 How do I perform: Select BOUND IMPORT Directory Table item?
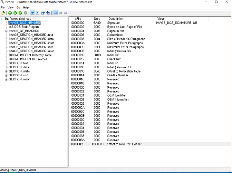pyautogui.click(x=30, y=55)
